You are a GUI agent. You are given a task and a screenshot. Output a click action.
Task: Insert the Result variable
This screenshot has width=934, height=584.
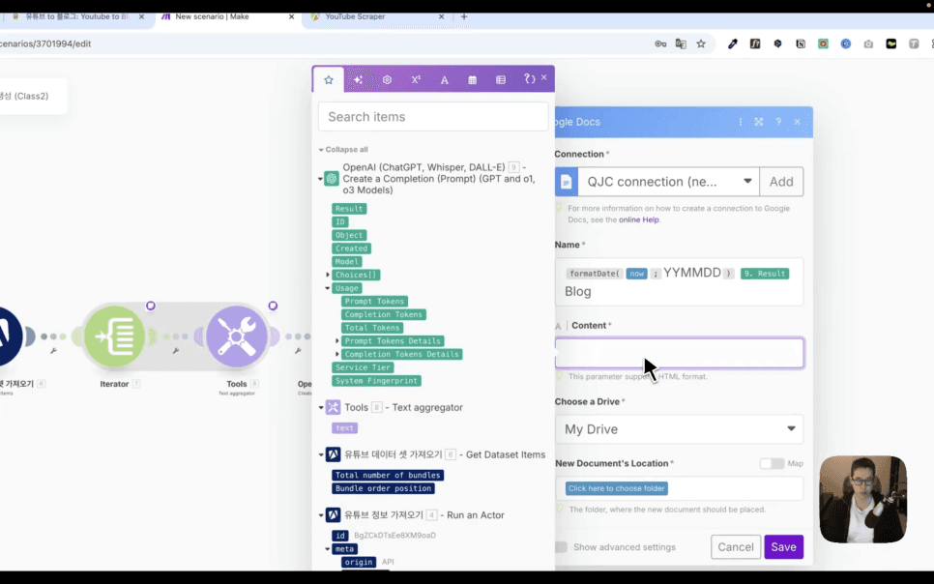click(x=349, y=209)
